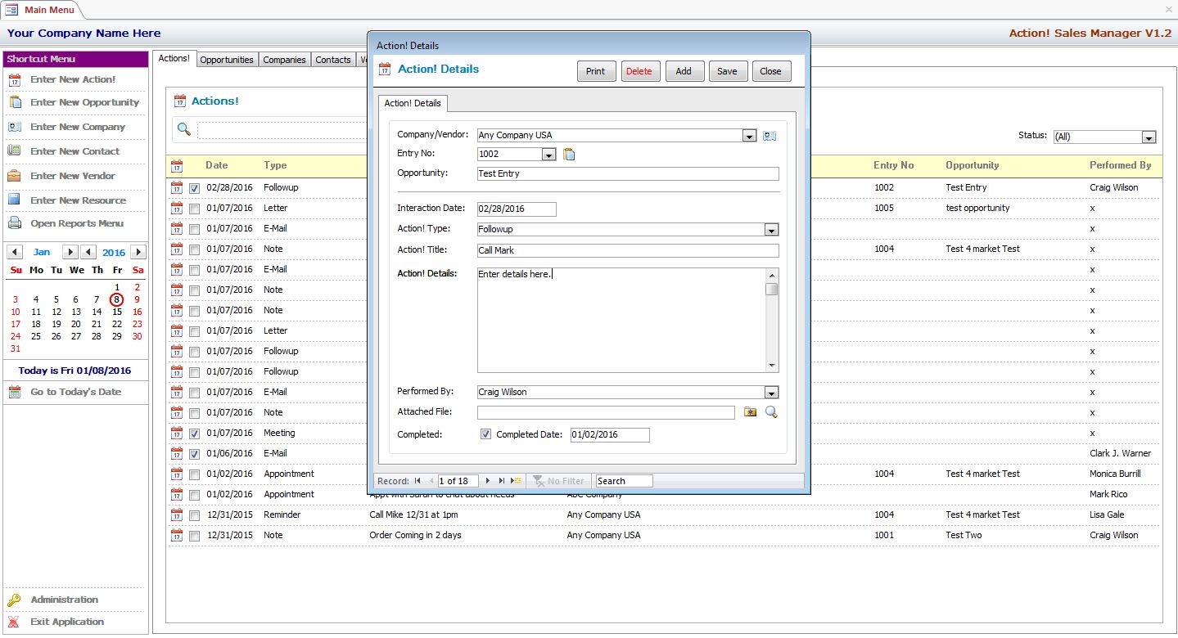Viewport: 1178px width, 638px height.
Task: Click the Action! Details text area scrollbar
Action: click(771, 319)
